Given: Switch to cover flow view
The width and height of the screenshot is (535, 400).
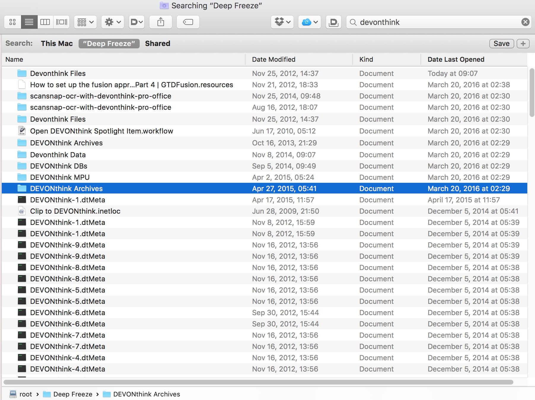Looking at the screenshot, I should tap(61, 22).
